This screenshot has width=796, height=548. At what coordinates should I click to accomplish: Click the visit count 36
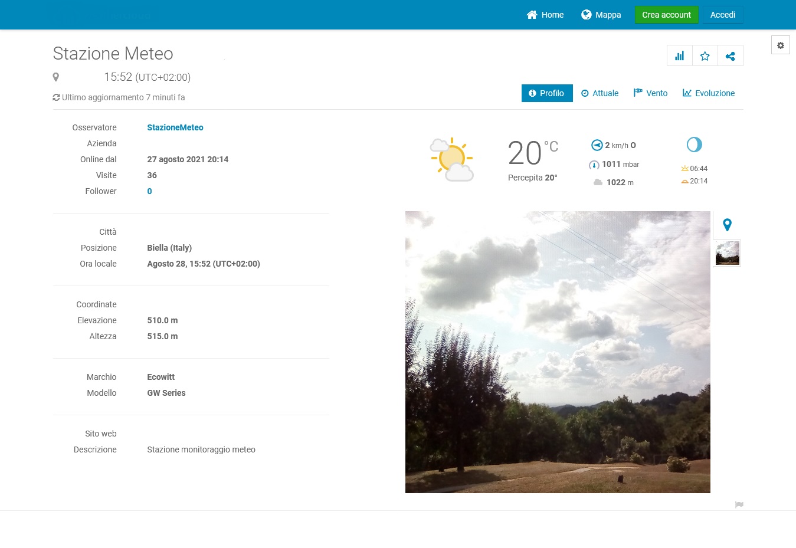152,175
